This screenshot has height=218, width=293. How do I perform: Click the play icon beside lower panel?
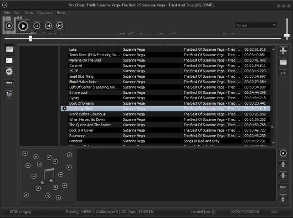click(283, 153)
